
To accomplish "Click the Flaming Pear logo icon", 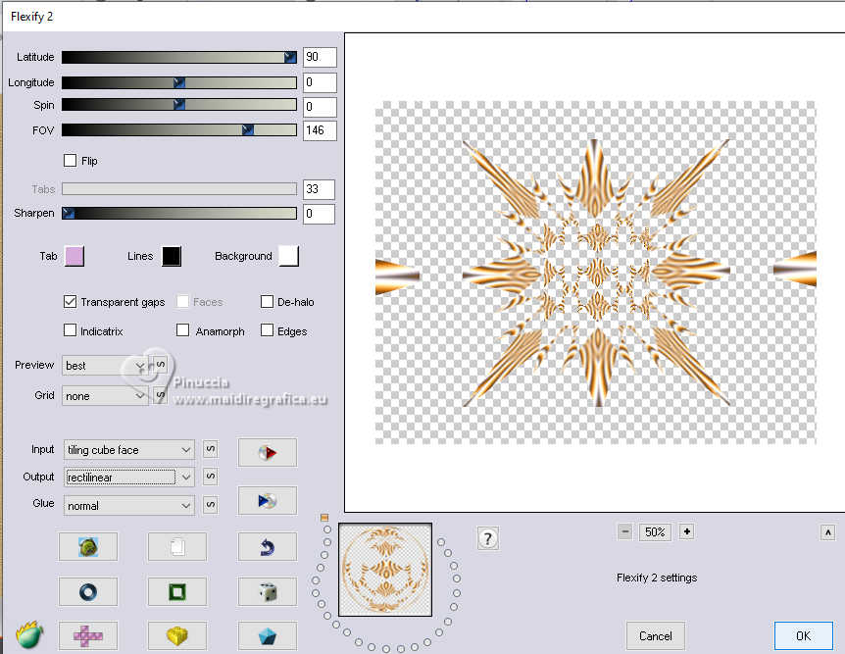I will tap(29, 634).
